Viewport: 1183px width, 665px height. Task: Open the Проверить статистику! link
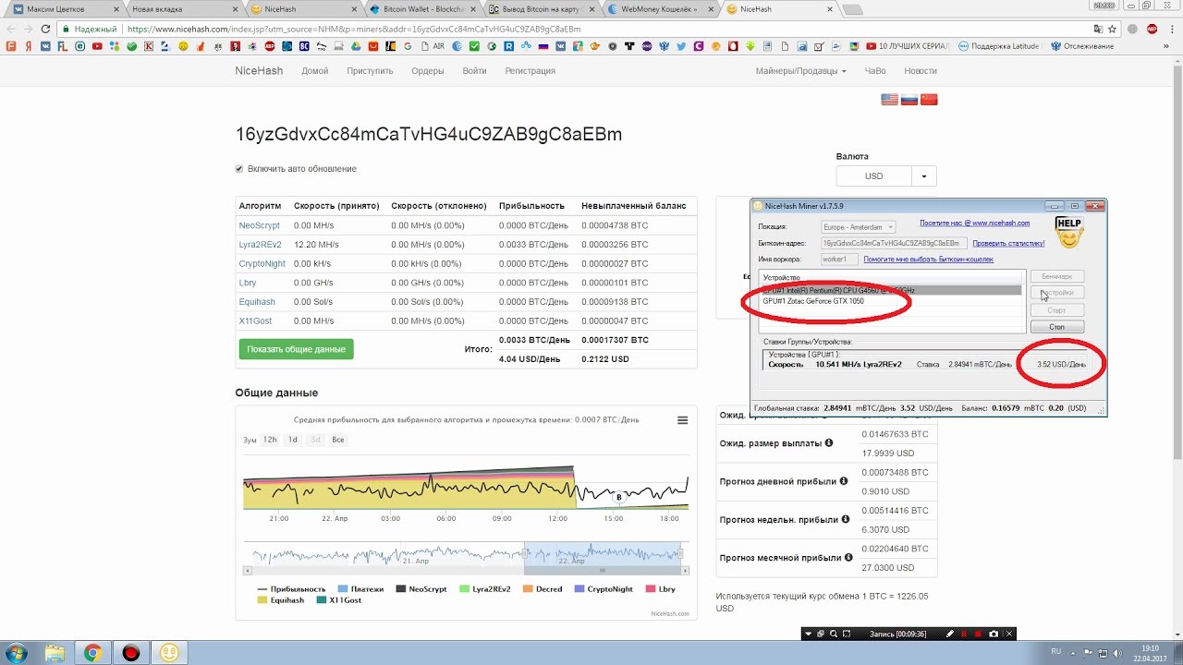click(x=1008, y=243)
